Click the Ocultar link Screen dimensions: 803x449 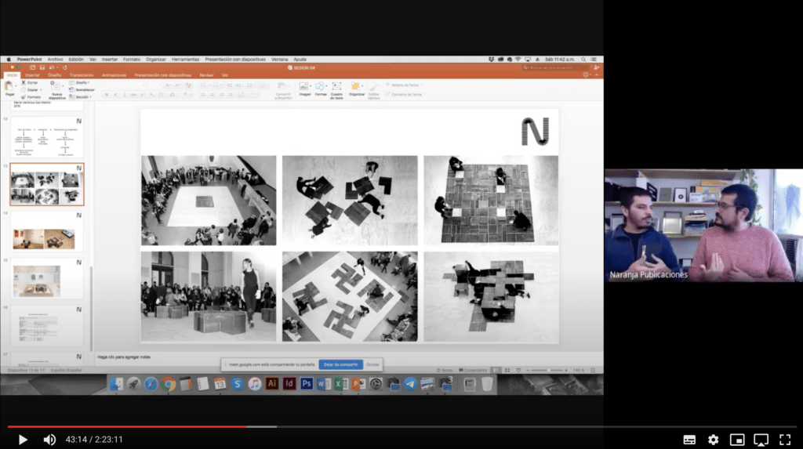tap(372, 364)
